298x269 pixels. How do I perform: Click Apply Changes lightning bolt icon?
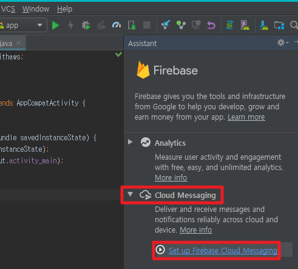click(71, 26)
